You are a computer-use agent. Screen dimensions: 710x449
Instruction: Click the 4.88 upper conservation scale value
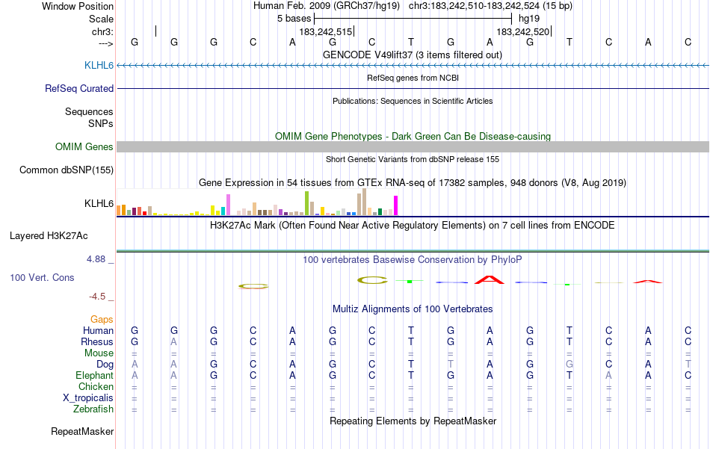[x=96, y=259]
